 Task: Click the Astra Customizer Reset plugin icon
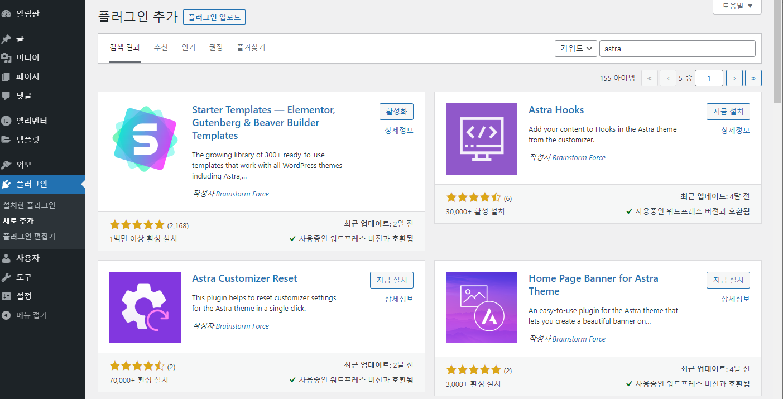(145, 307)
